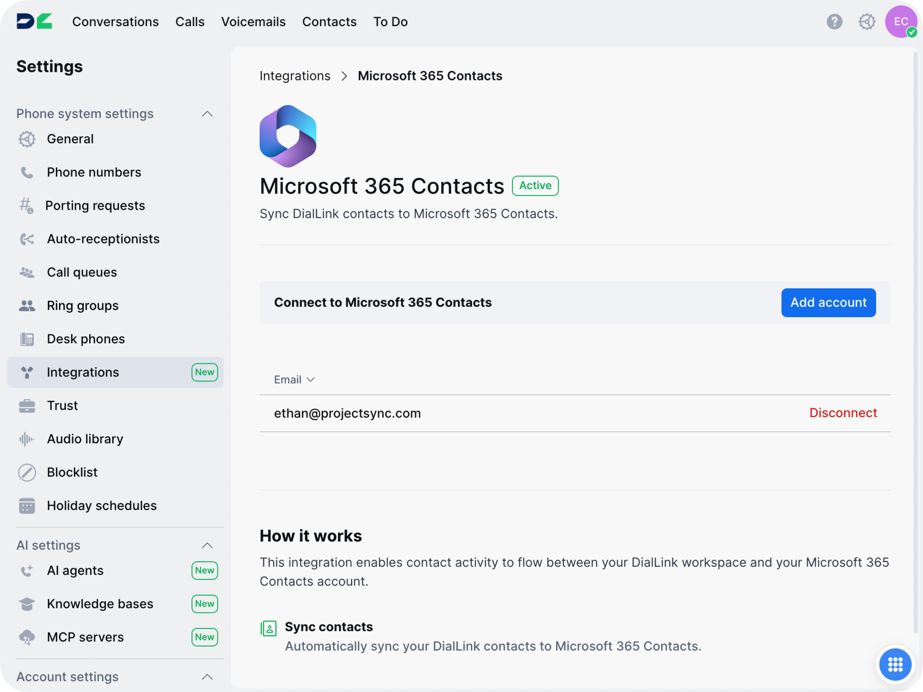Image resolution: width=923 pixels, height=692 pixels.
Task: Go back to Integrations breadcrumb
Action: (295, 76)
